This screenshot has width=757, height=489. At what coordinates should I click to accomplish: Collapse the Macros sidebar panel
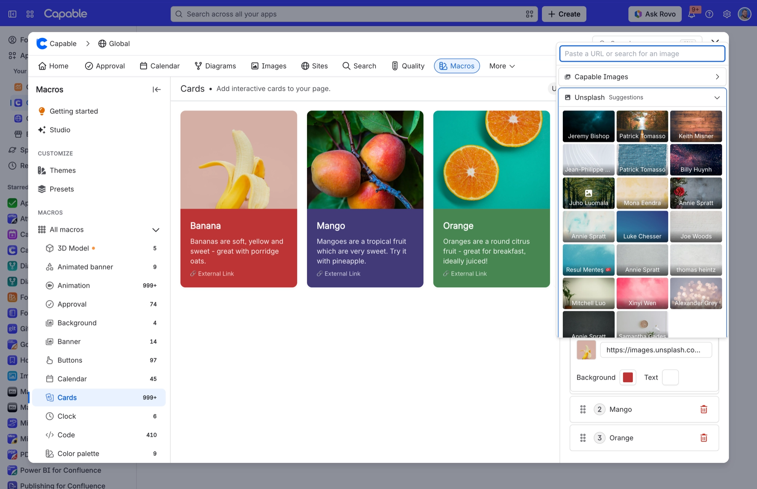(157, 89)
